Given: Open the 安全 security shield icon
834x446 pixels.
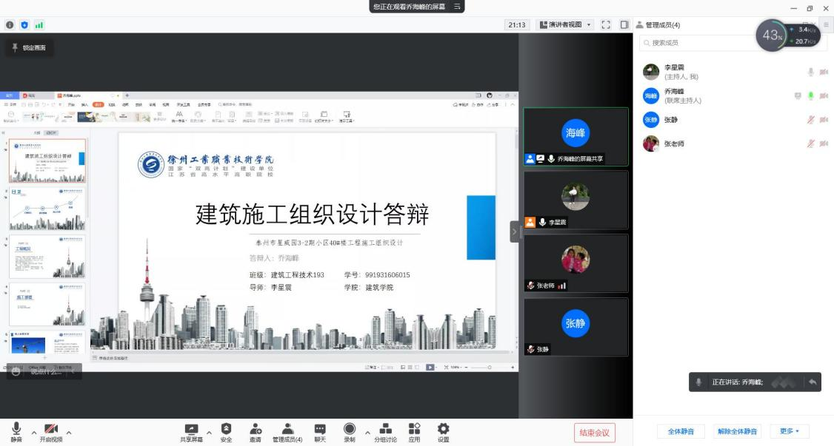Looking at the screenshot, I should coord(226,428).
